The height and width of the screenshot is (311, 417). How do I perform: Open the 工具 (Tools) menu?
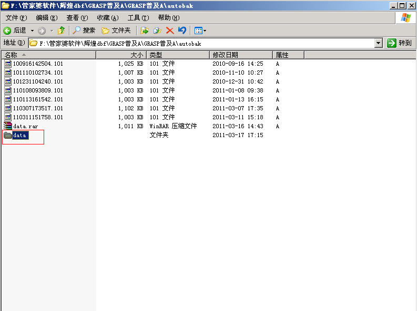tap(138, 18)
